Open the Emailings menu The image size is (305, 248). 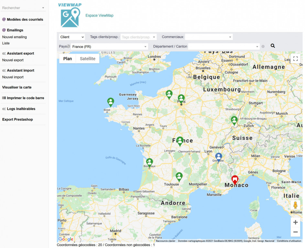point(15,30)
